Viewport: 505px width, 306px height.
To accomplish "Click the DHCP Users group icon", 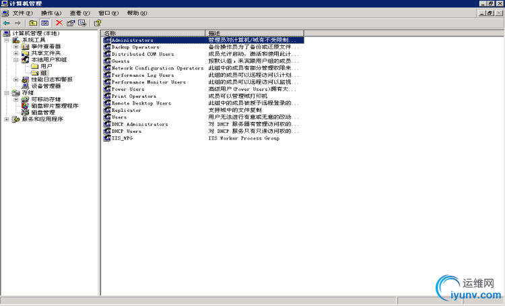I will pos(107,131).
